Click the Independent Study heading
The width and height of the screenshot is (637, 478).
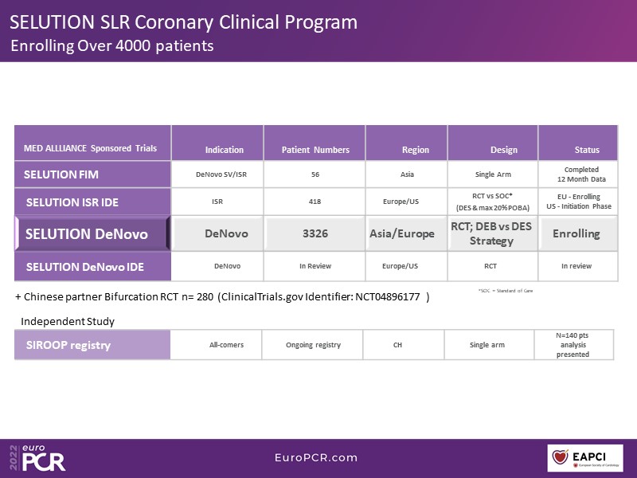tap(68, 321)
